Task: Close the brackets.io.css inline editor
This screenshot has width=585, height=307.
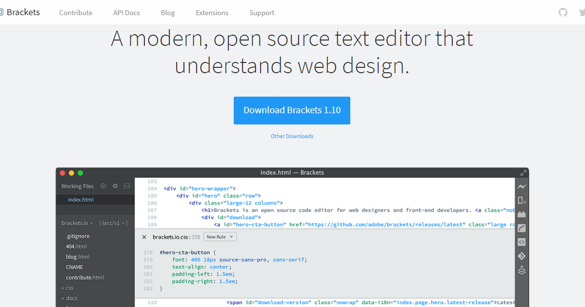Action: [x=144, y=237]
